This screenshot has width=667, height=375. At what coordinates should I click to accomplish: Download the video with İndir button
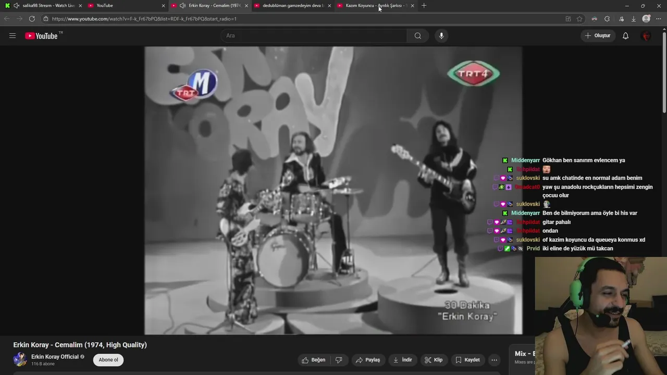(x=403, y=360)
